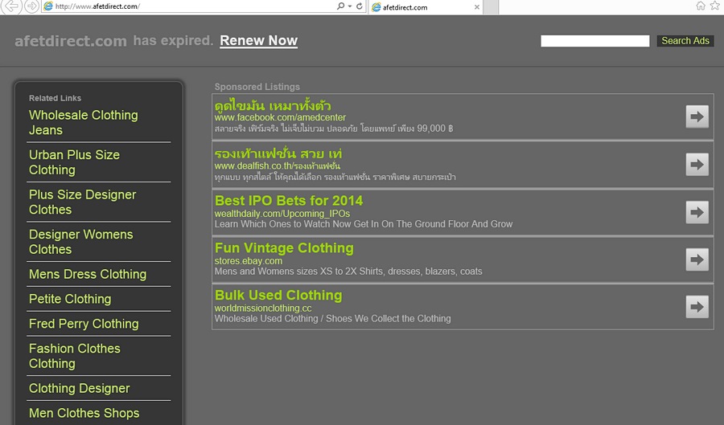Click into the Search Ads text box
Screen dimensions: 724x425
pos(594,41)
